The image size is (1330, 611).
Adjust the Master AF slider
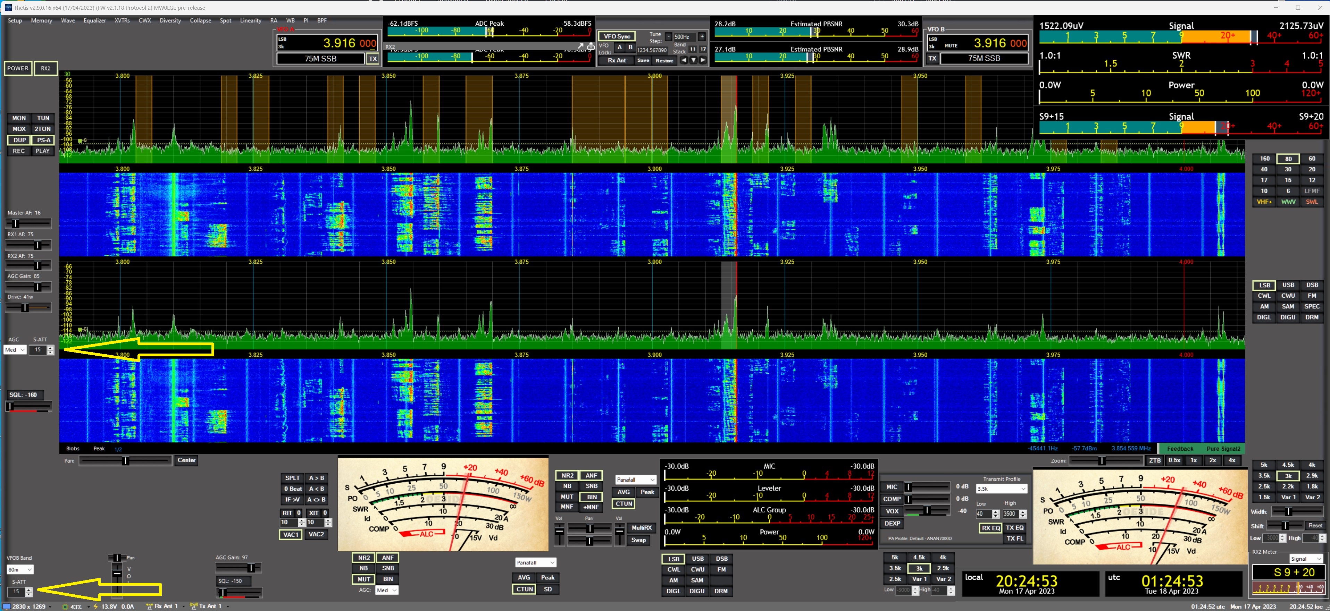[x=16, y=223]
